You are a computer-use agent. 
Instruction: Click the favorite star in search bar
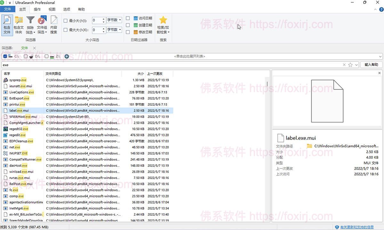click(350, 65)
